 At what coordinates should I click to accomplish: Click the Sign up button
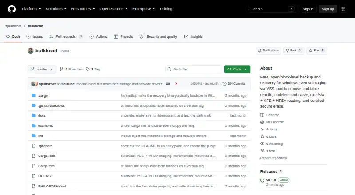click(328, 9)
